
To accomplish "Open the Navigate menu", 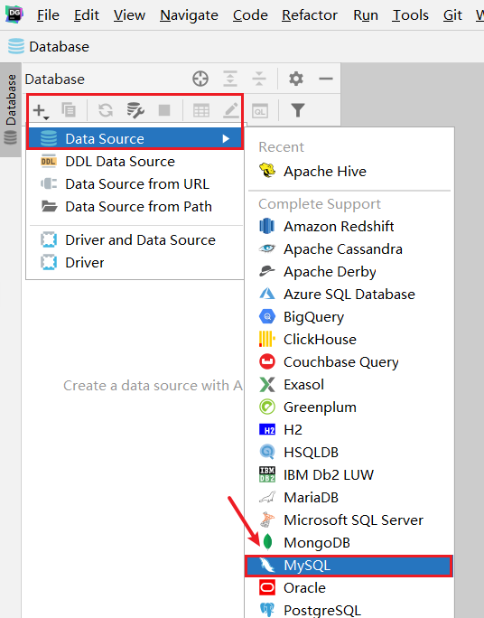I will click(189, 15).
